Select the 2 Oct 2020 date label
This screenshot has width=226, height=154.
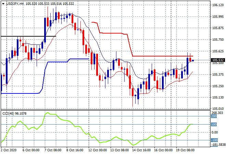[x=9, y=151]
